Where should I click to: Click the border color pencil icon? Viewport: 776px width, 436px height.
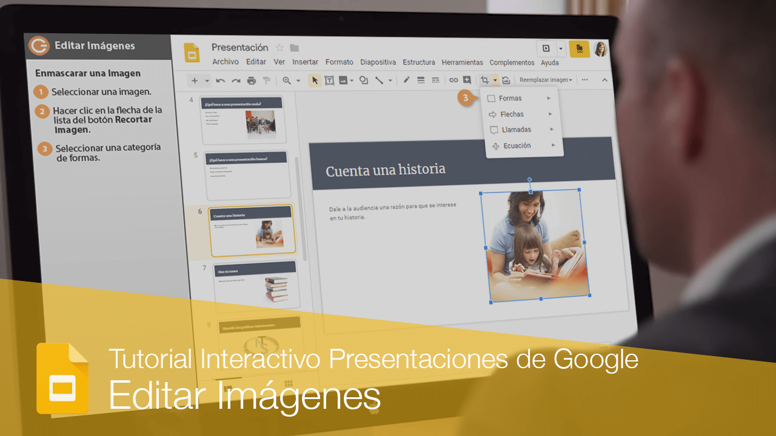(407, 79)
